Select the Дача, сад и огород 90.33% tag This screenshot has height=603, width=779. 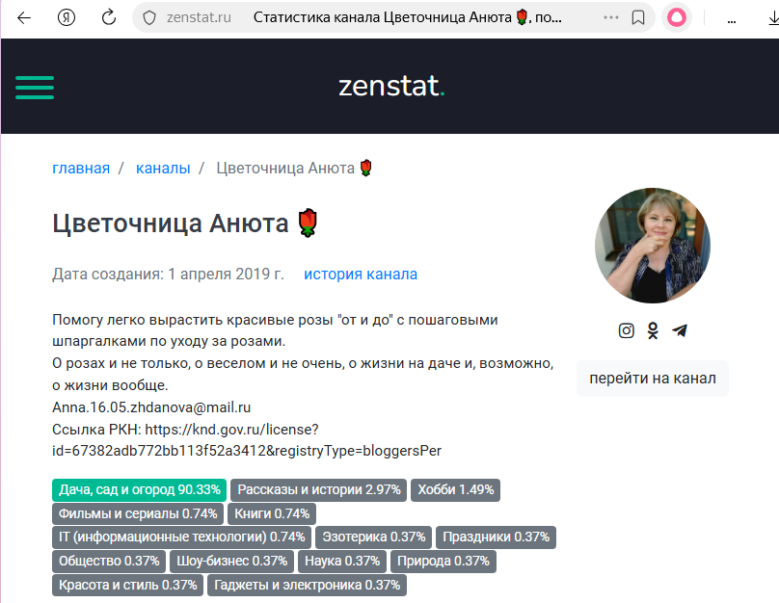point(139,490)
